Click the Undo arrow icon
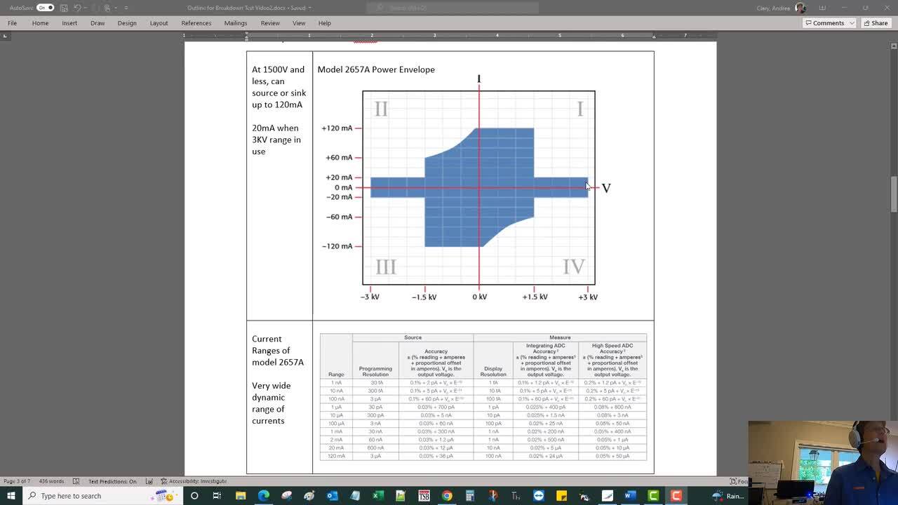This screenshot has width=898, height=505. tap(77, 8)
